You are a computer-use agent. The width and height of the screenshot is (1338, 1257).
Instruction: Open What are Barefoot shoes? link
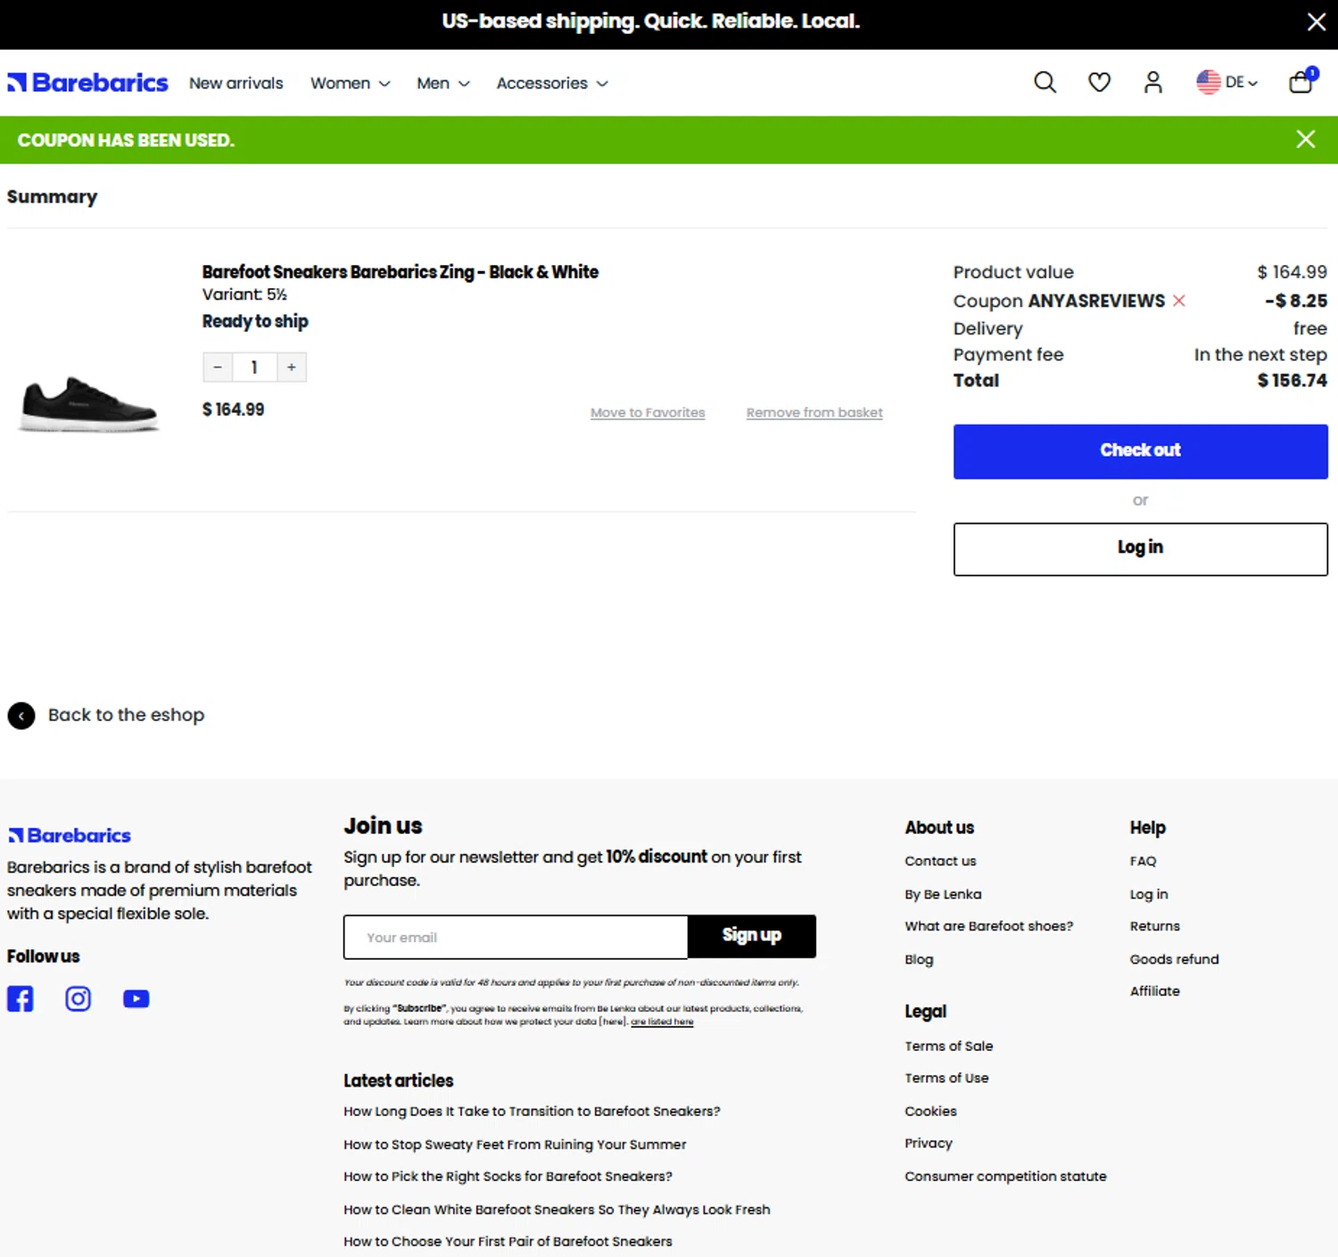tap(988, 926)
